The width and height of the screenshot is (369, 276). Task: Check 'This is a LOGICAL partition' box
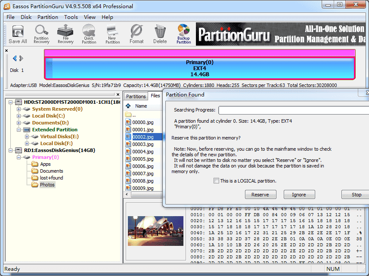point(216,181)
